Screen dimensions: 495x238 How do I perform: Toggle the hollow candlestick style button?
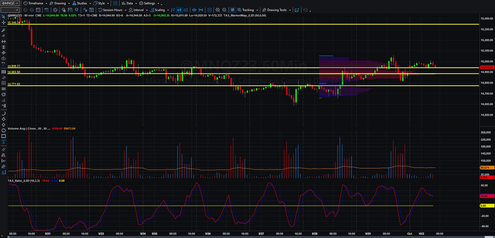pos(186,10)
